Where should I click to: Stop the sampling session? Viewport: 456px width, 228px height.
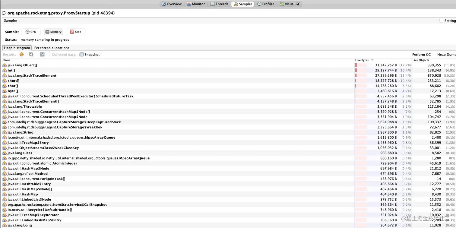pyautogui.click(x=76, y=32)
